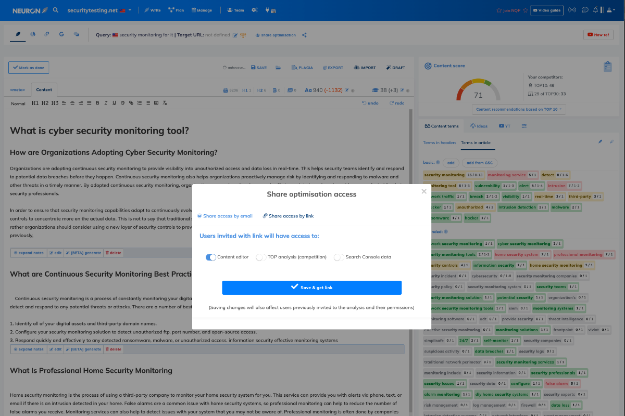Click the settings gears icon in top bar
This screenshot has width=625, height=416.
255,10
